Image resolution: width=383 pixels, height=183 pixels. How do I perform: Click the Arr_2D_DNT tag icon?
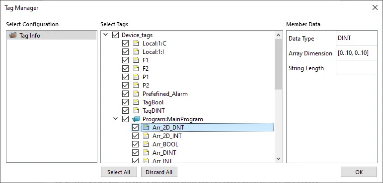coord(146,127)
